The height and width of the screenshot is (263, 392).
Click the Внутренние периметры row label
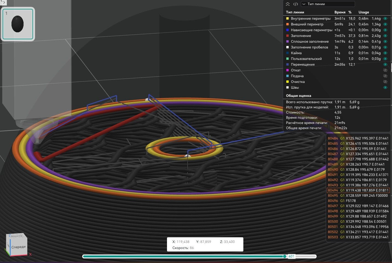click(x=311, y=19)
